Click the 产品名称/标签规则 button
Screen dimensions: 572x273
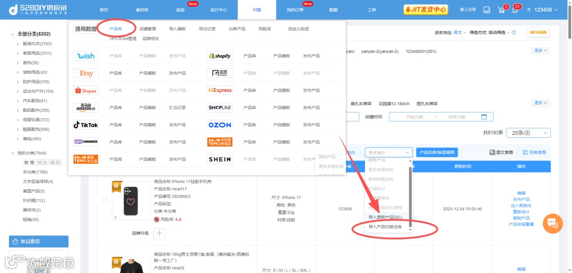pyautogui.click(x=437, y=153)
